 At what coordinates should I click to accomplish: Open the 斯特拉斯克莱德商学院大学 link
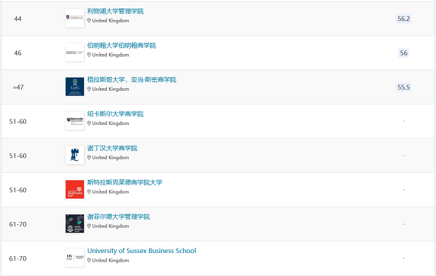click(125, 182)
